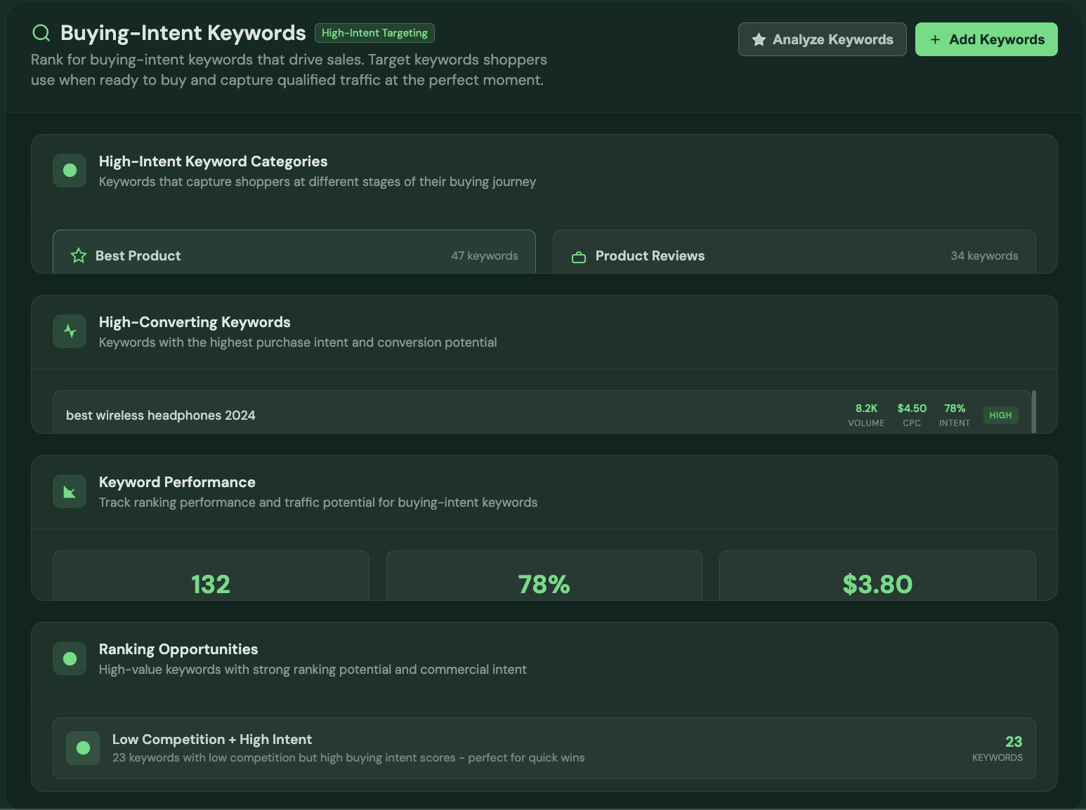Click the plus icon in Add Keywords button
Screen dimensions: 1086x810
point(934,39)
